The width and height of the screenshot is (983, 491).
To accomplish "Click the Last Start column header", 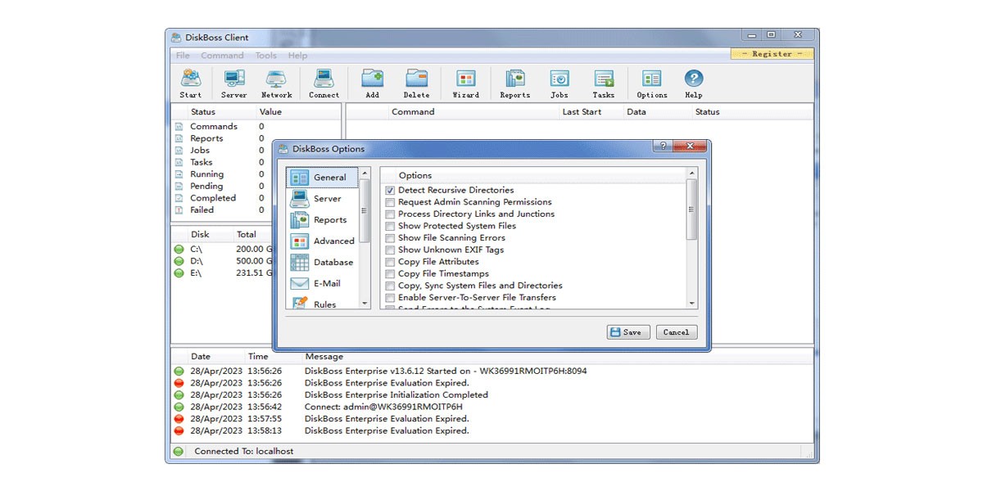I will (582, 112).
